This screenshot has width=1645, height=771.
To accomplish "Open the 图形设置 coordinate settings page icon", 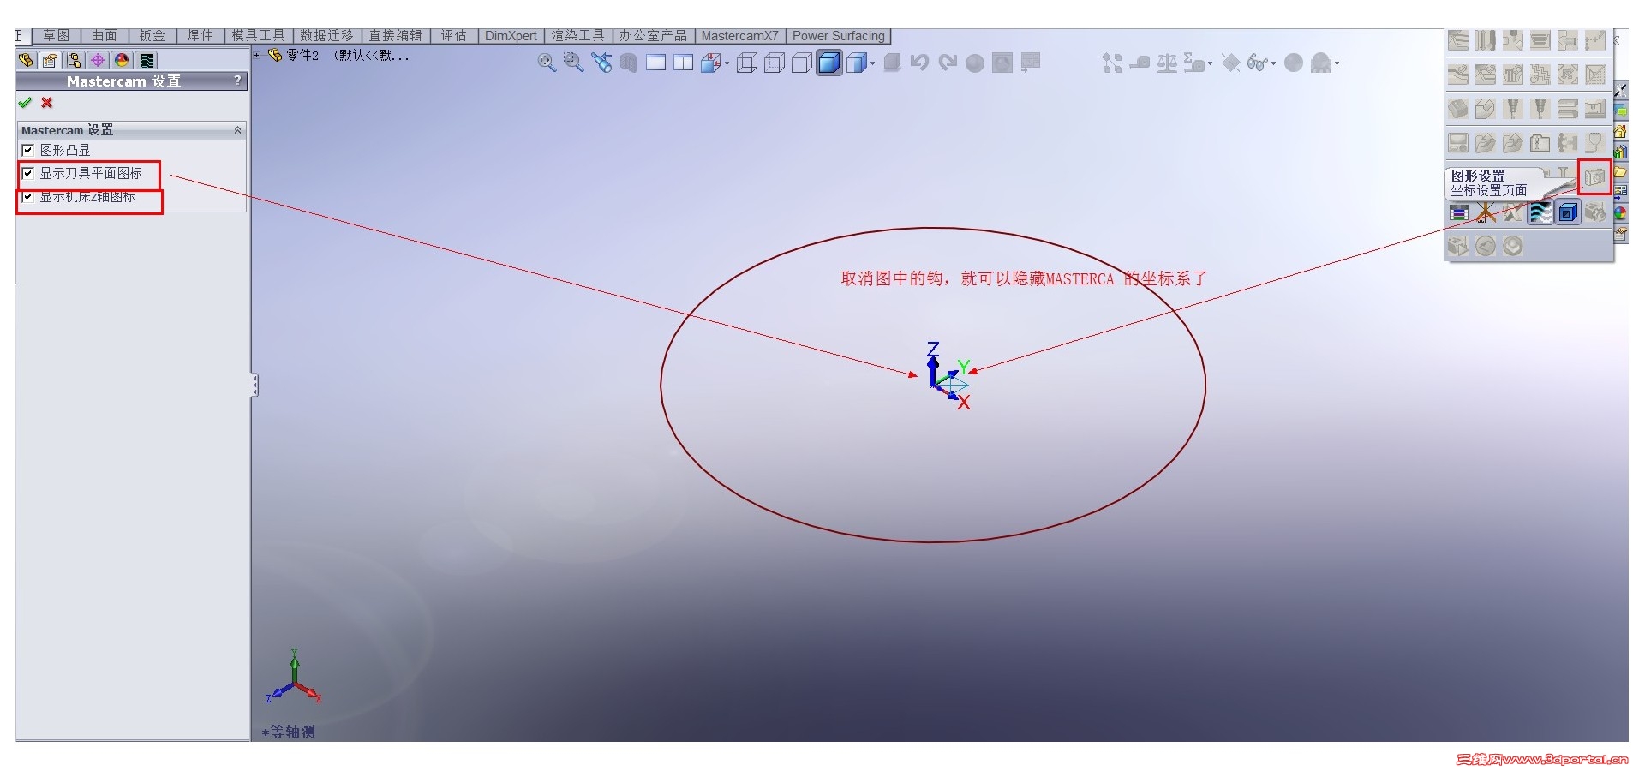I will (x=1595, y=178).
